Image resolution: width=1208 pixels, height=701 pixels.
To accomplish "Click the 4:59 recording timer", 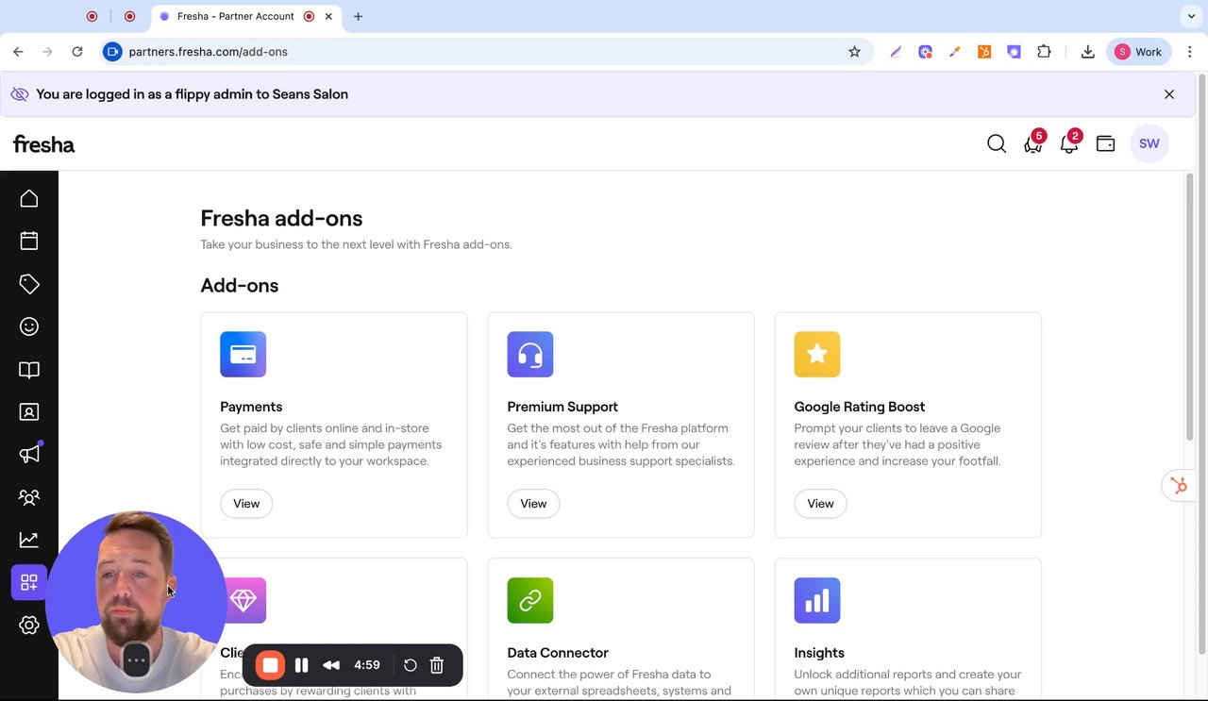I will point(367,665).
